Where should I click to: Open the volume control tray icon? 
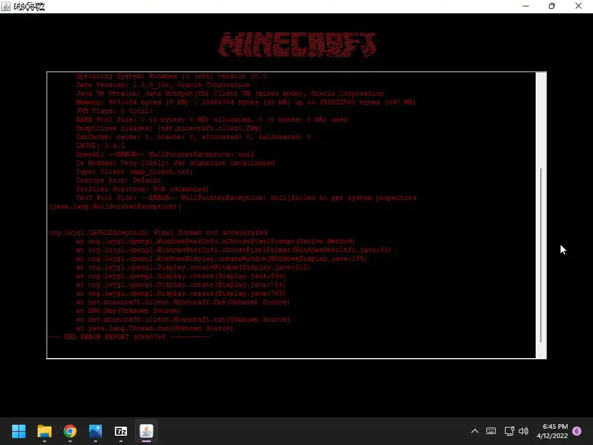tap(524, 431)
